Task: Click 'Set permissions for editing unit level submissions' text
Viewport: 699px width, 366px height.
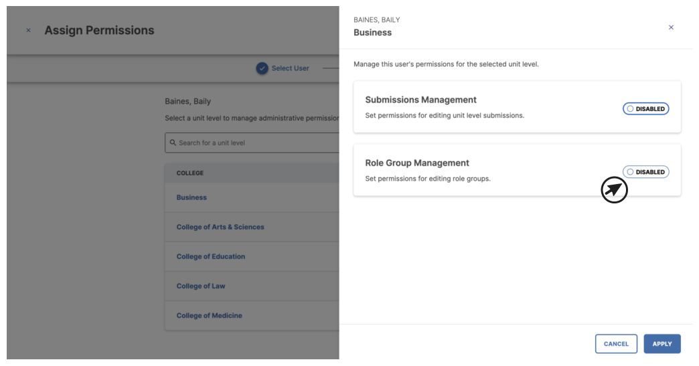Action: click(445, 115)
